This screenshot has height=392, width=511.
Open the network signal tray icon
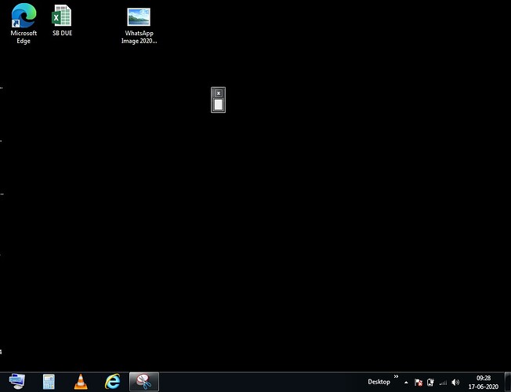coord(443,383)
